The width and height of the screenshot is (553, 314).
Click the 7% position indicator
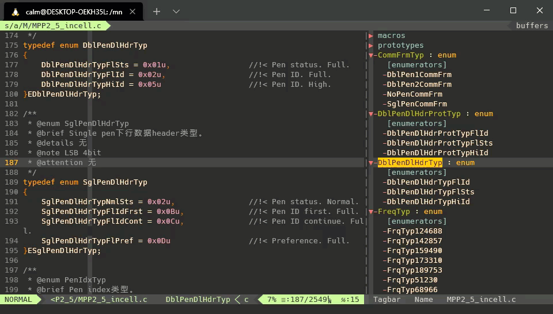click(271, 300)
